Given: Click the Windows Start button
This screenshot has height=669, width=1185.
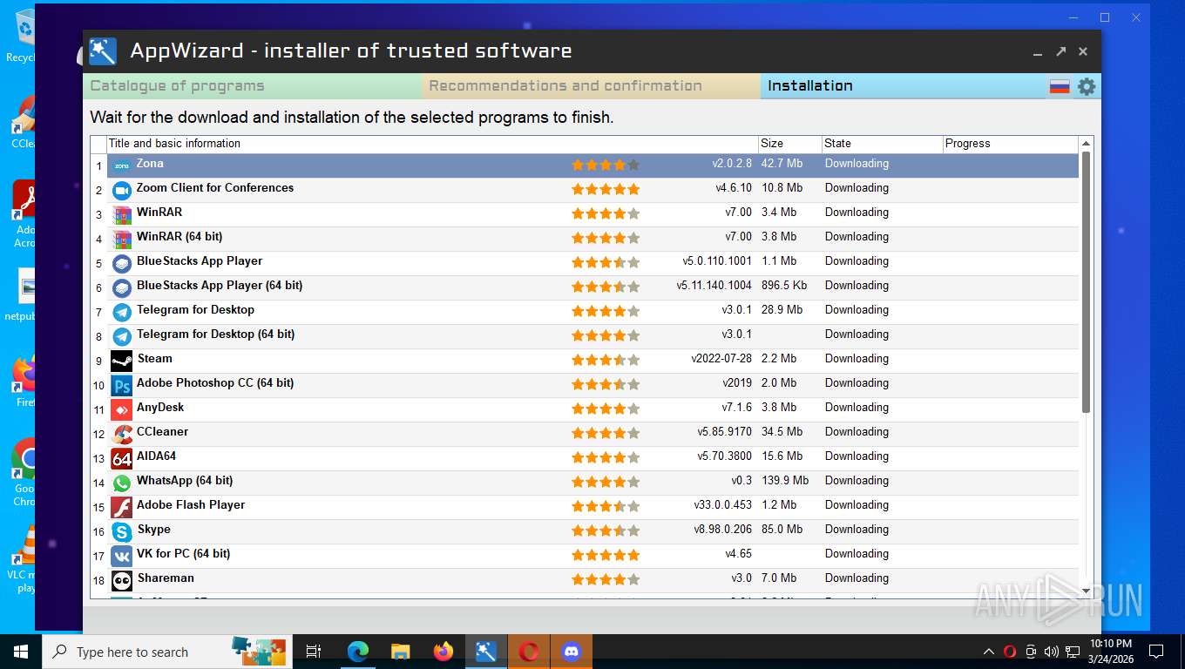Looking at the screenshot, I should [20, 652].
